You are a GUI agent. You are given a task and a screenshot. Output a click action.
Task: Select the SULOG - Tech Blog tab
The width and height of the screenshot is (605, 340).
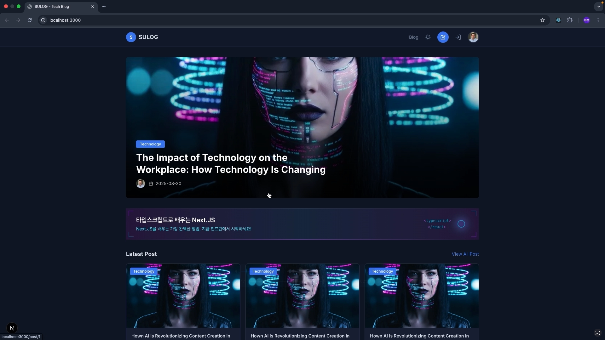click(x=57, y=6)
